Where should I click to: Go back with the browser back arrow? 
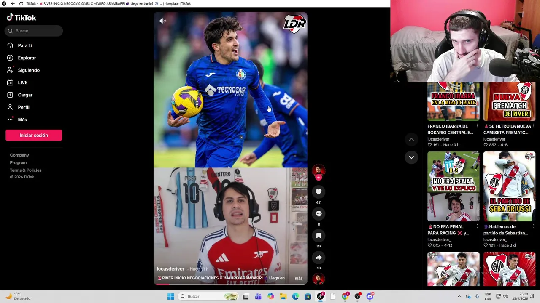[x=13, y=3]
